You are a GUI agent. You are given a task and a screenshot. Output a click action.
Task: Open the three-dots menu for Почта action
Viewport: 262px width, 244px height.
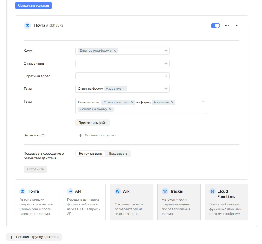(x=227, y=25)
